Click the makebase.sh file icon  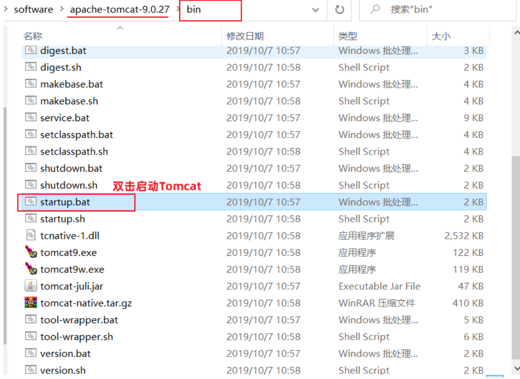coord(31,101)
